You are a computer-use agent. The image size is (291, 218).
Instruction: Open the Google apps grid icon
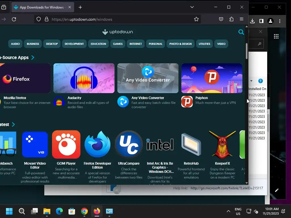(x=276, y=36)
